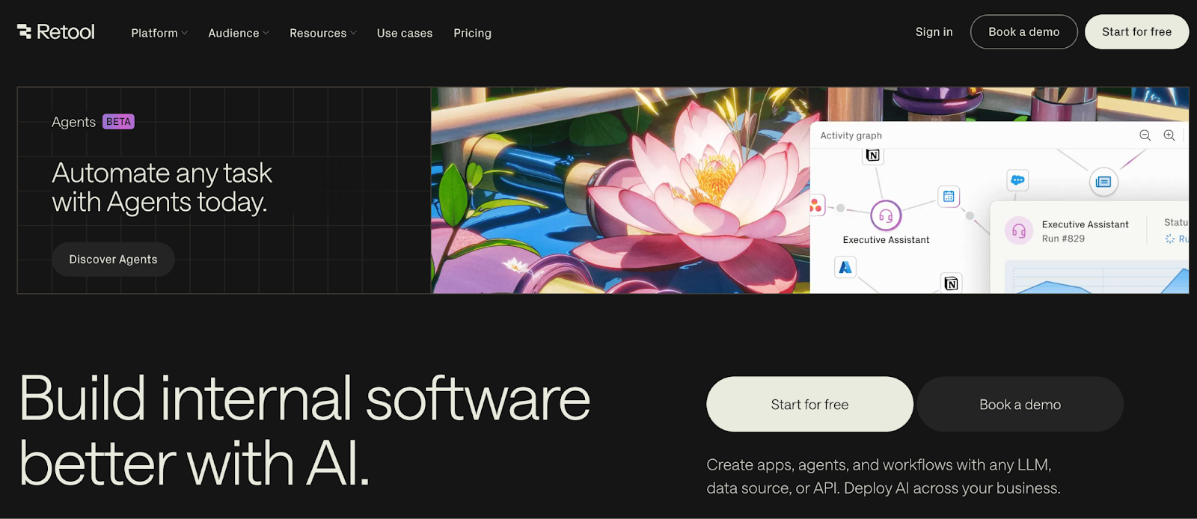This screenshot has height=519, width=1197.
Task: Click 'Run #829' text in card
Action: pos(1063,239)
